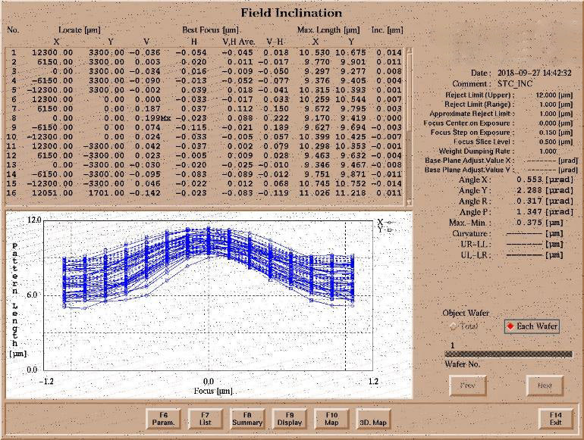This screenshot has width=584, height=440.
Task: Open the F7 List view
Action: tap(206, 419)
